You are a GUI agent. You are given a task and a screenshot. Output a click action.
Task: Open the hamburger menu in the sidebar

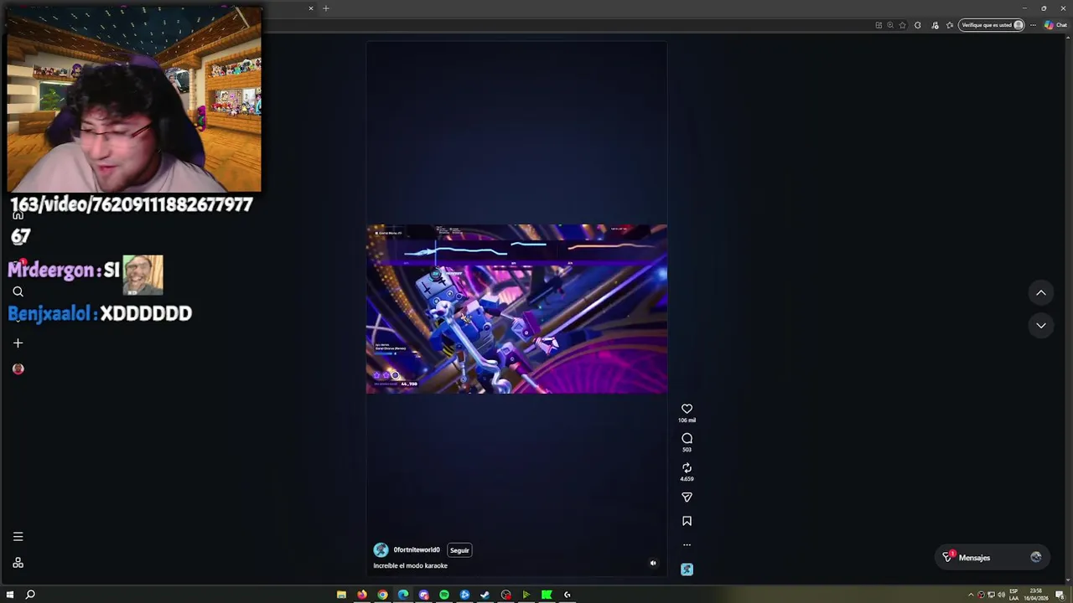tap(18, 536)
